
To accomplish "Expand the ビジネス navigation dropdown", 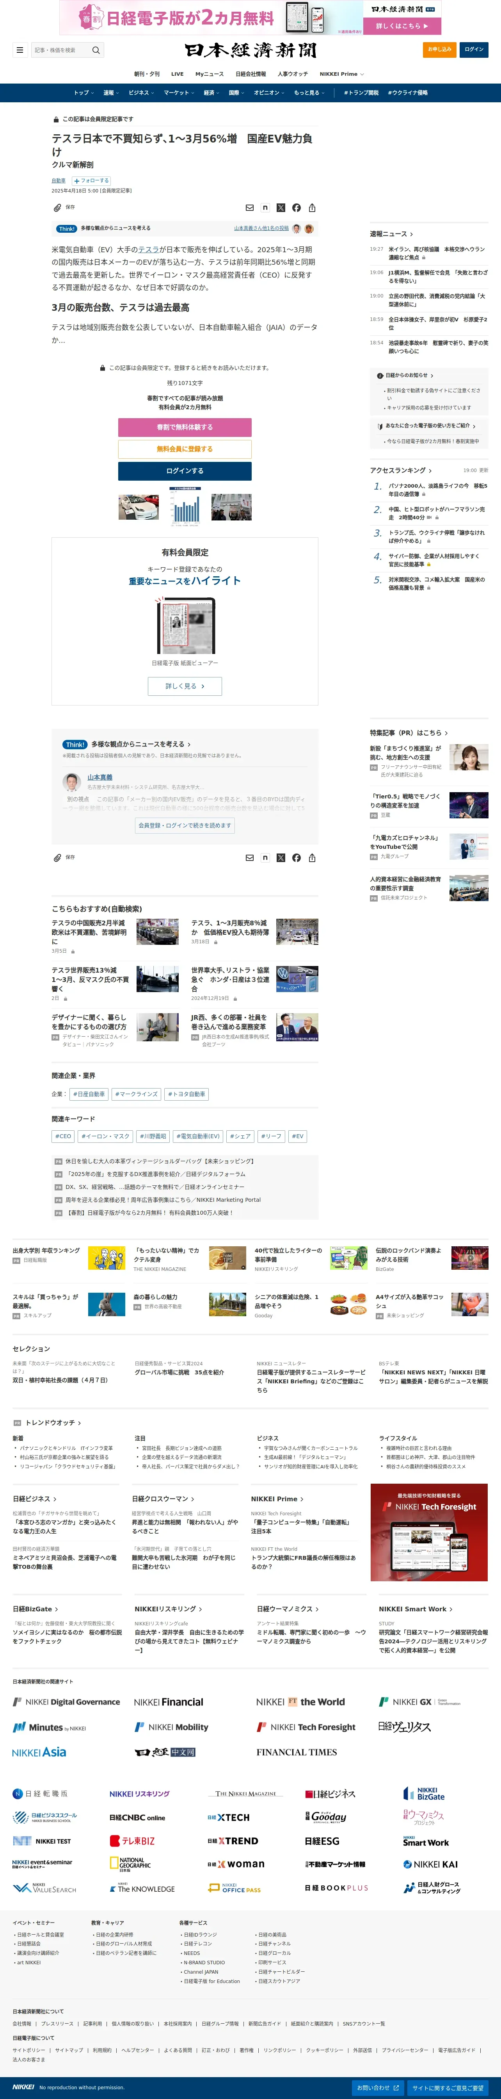I will pyautogui.click(x=142, y=93).
